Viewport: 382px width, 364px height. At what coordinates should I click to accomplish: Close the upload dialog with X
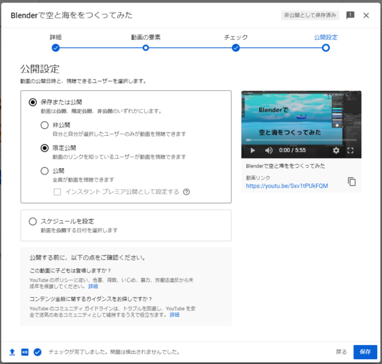[x=366, y=15]
